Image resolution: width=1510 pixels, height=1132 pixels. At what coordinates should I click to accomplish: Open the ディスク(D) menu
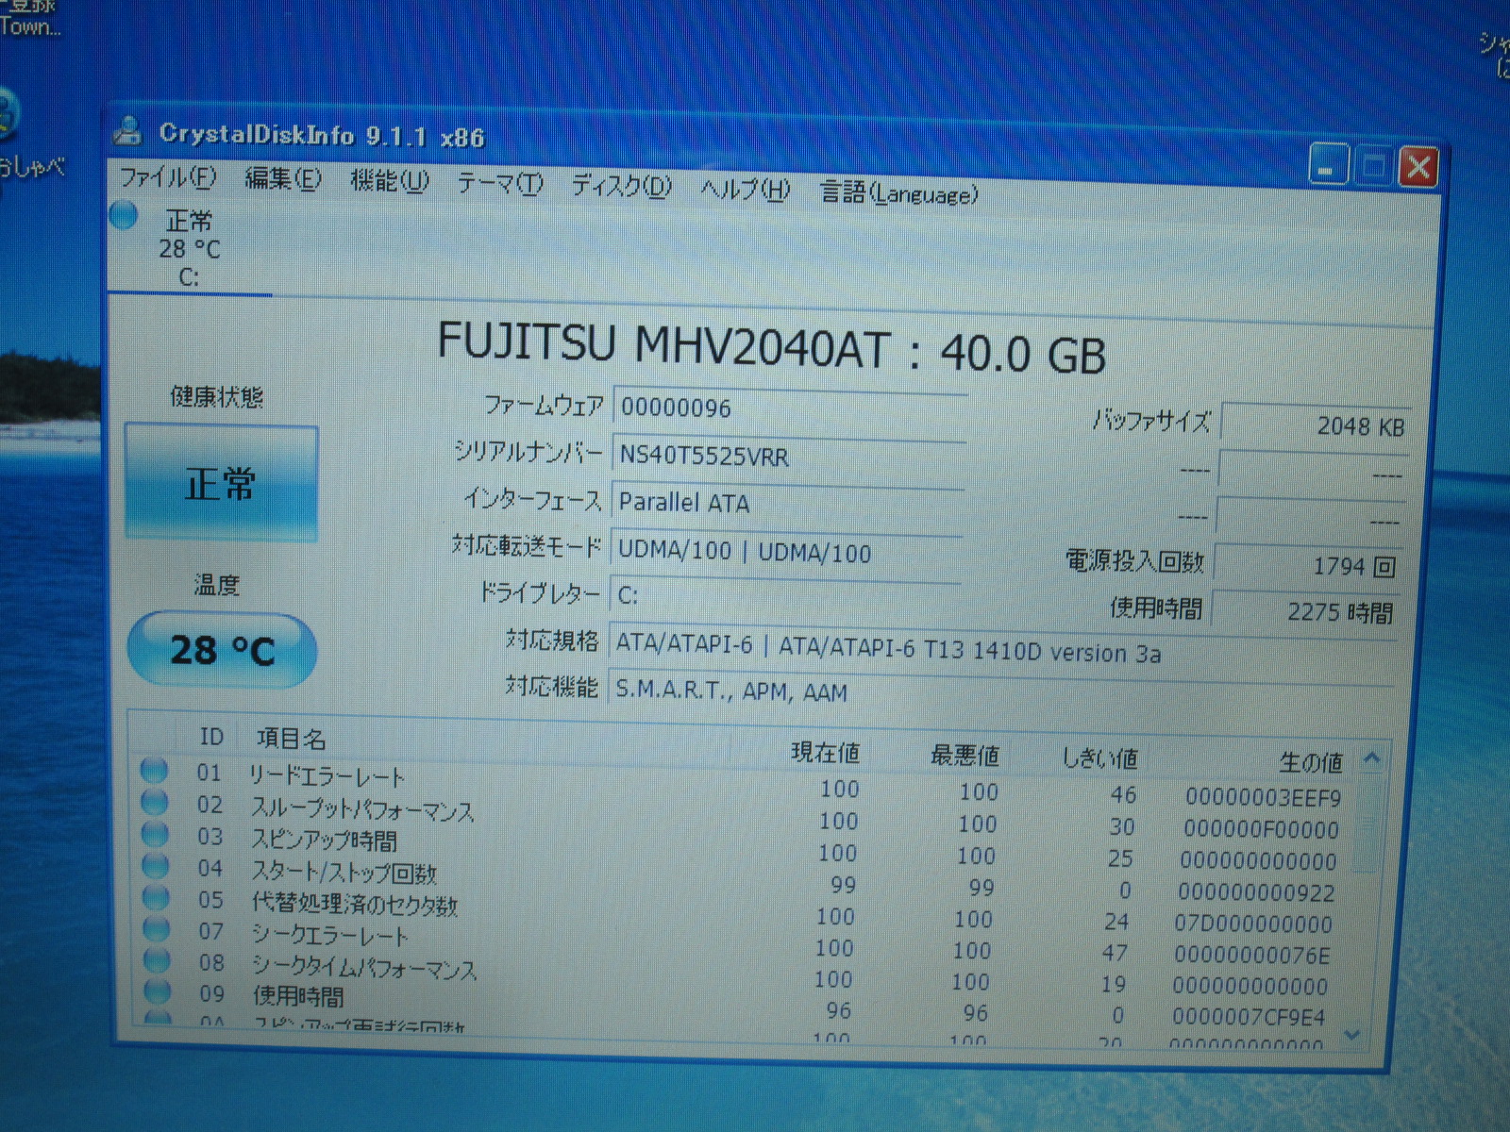point(621,186)
